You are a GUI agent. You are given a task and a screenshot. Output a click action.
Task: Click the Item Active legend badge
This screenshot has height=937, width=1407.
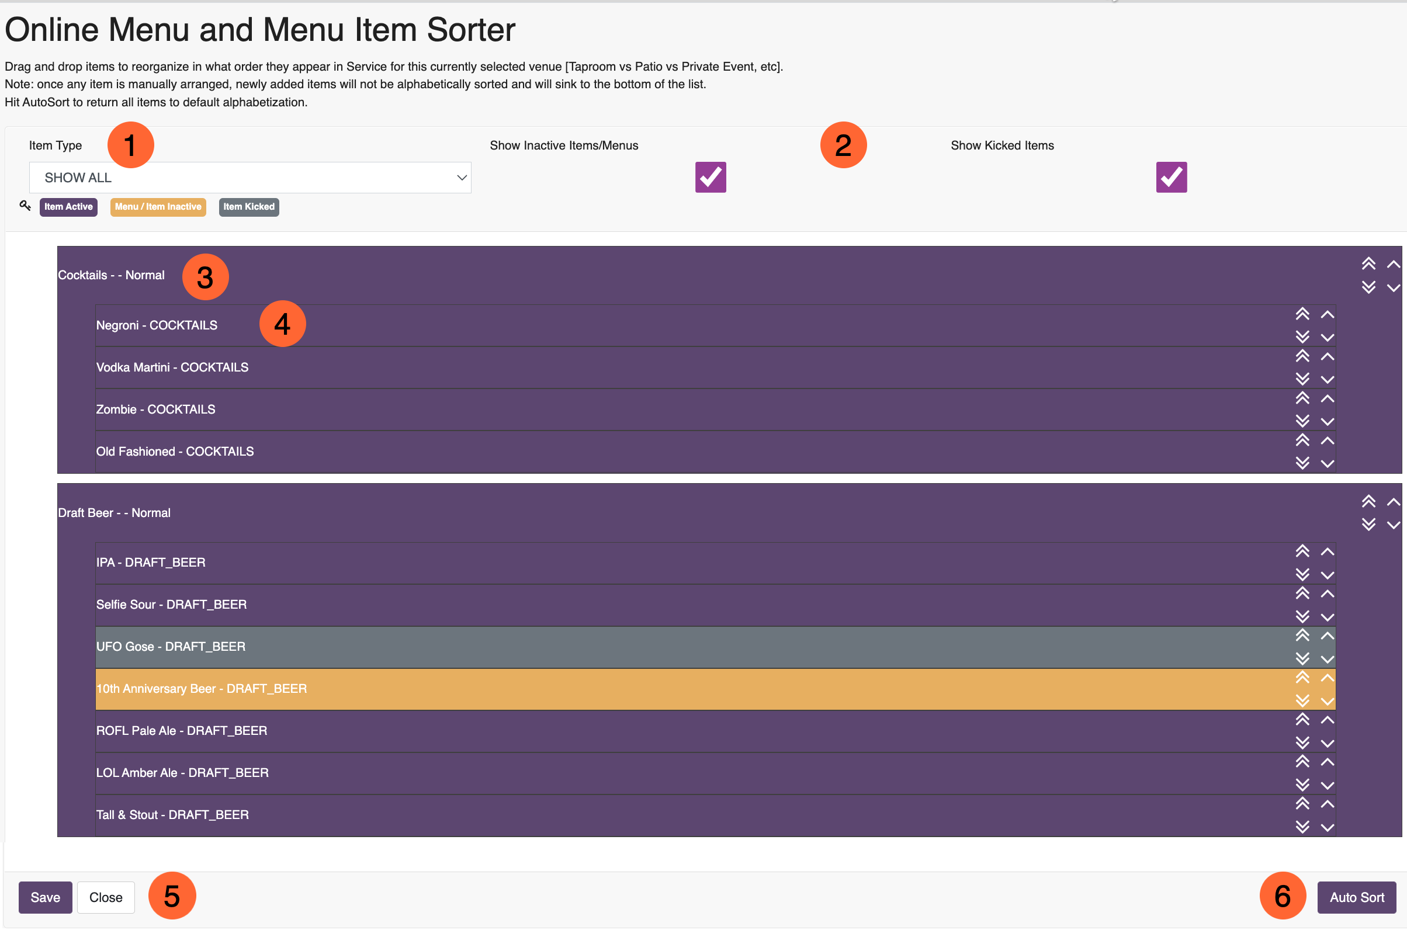click(x=69, y=207)
